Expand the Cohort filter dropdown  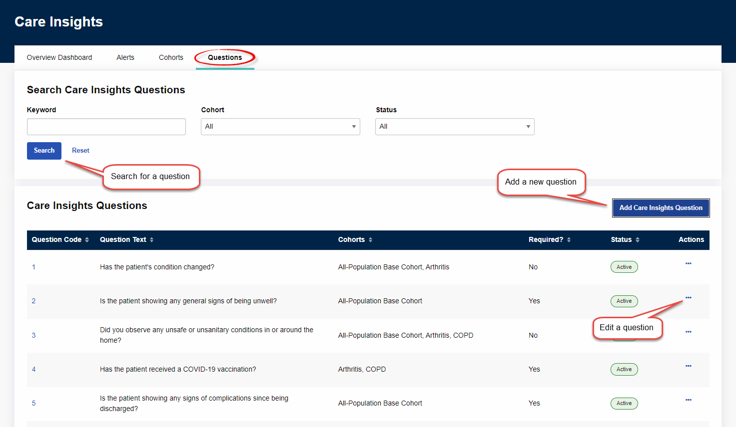click(x=280, y=127)
